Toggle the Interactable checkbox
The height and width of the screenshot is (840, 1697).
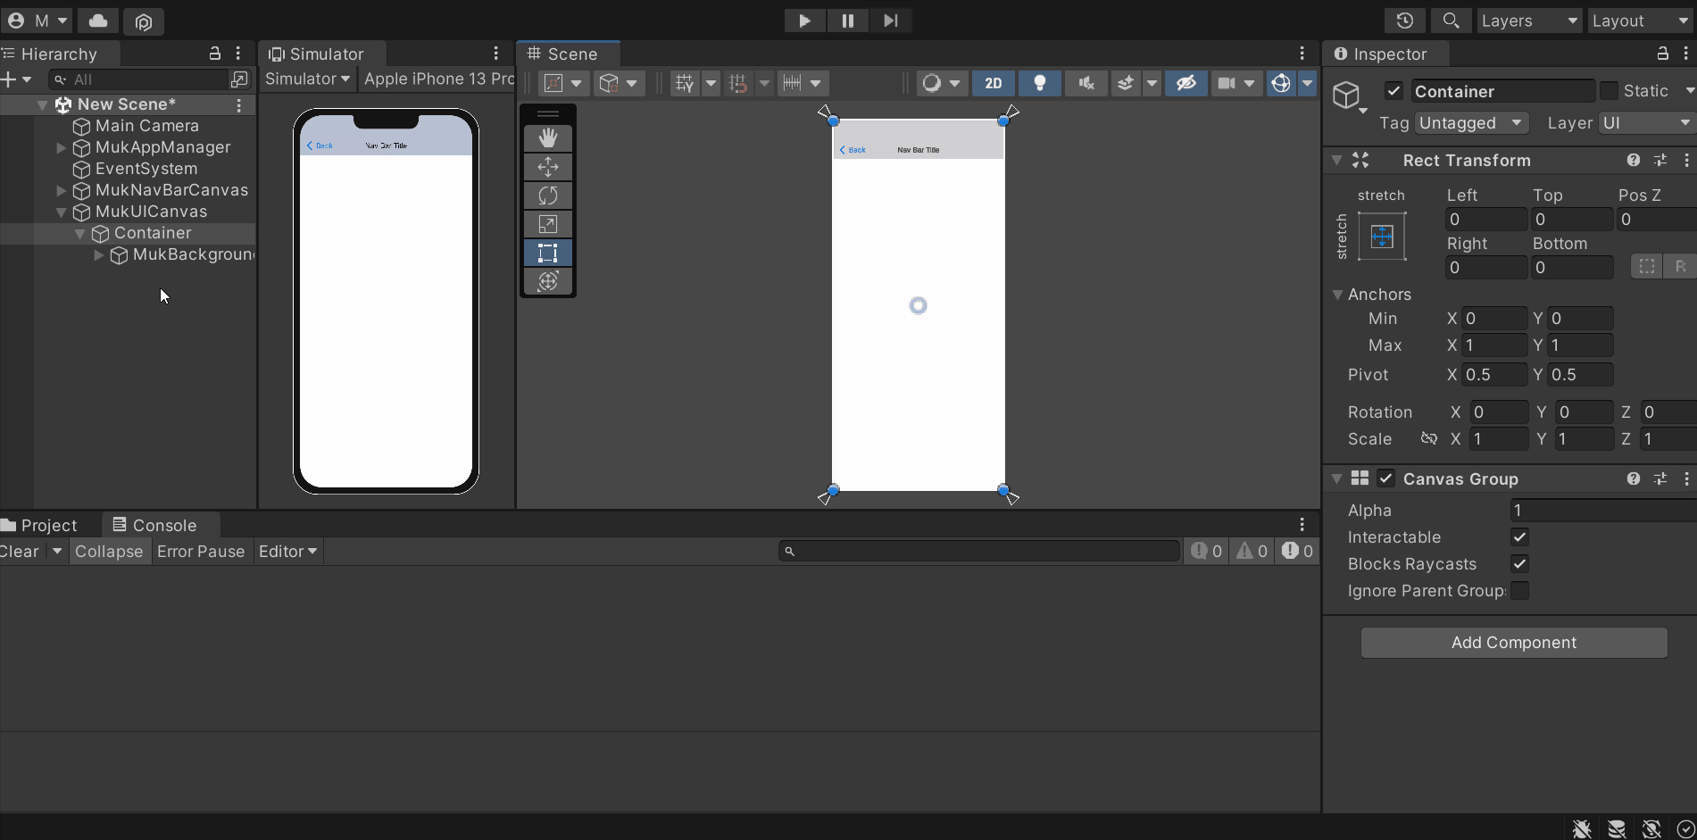click(1519, 537)
